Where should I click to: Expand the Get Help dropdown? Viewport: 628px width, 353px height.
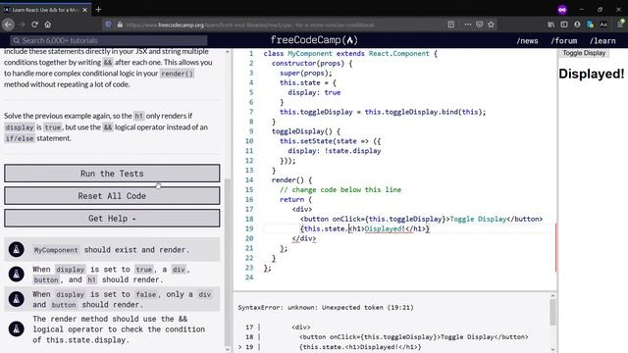112,218
